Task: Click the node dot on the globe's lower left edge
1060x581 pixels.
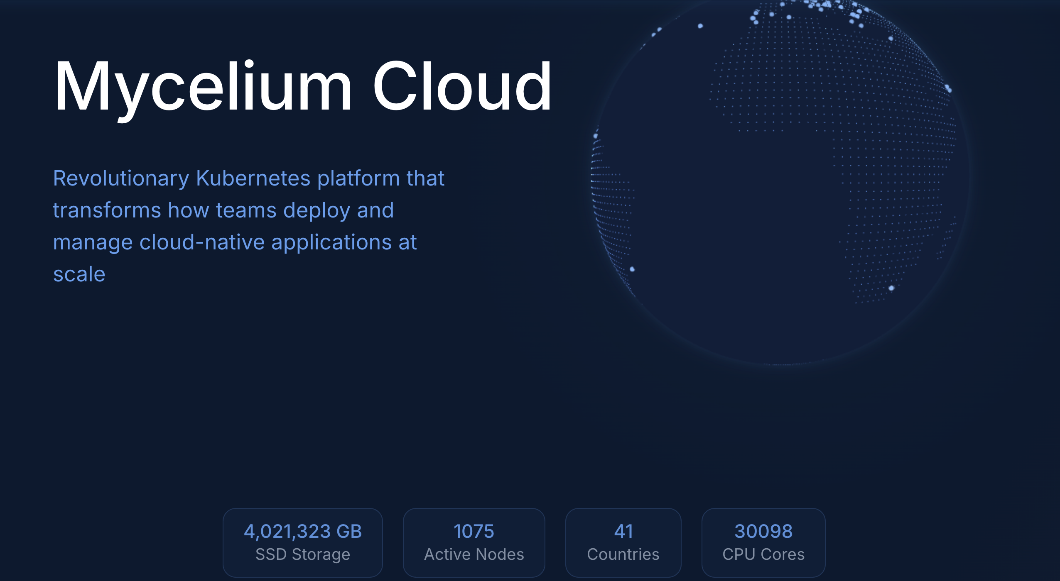Action: click(x=632, y=269)
